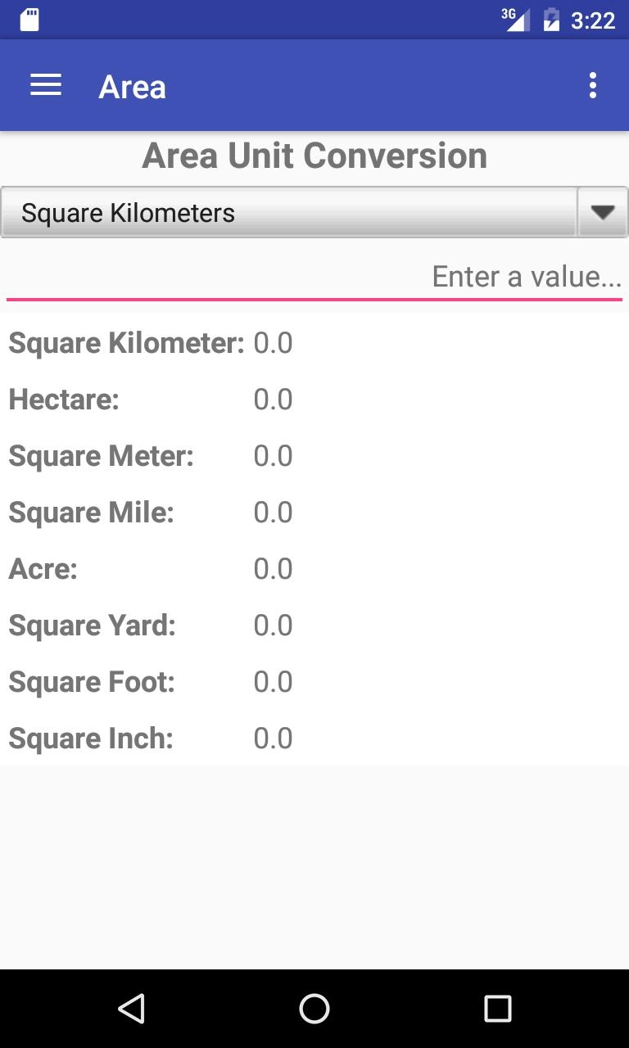629x1048 pixels.
Task: Focus the 'Enter a value...' field
Action: pos(314,277)
